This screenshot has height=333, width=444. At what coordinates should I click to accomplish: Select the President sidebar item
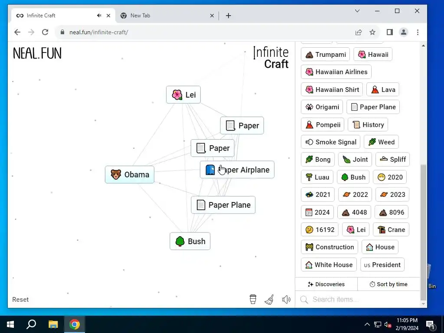point(382,265)
